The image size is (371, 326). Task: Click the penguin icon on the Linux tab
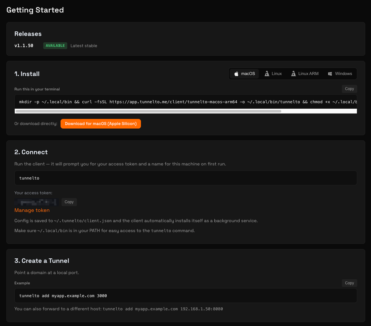267,73
